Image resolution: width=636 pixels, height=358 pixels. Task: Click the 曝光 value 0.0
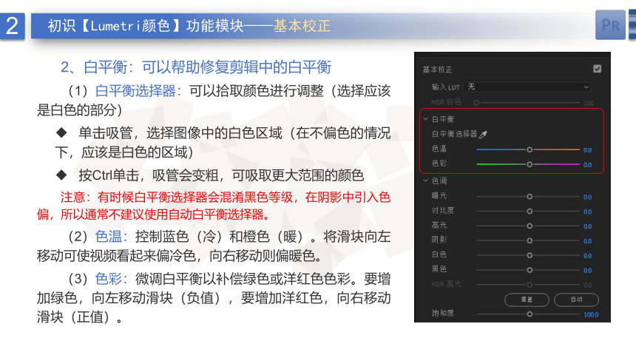point(587,197)
